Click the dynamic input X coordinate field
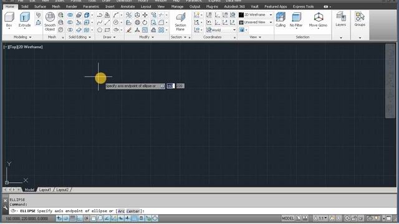This screenshot has height=224, width=399. 170,86
